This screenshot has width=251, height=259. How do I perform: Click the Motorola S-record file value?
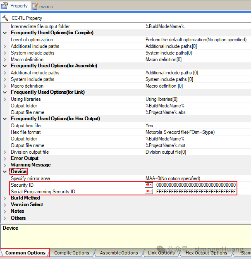click(x=180, y=132)
